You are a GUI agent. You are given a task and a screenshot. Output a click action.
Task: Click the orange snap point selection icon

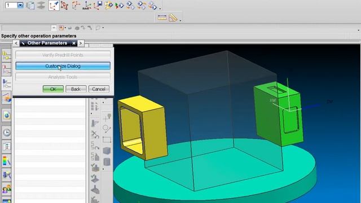click(x=61, y=28)
